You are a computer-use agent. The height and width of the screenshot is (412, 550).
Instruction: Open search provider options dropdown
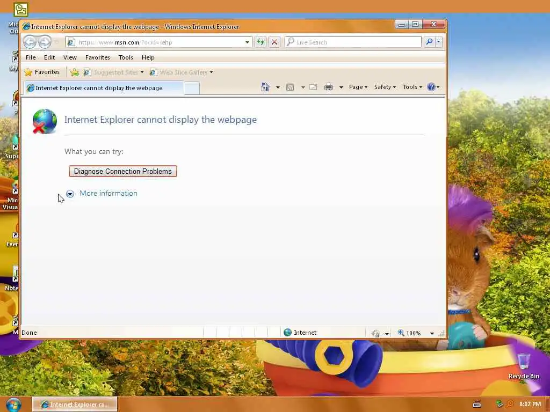click(438, 42)
